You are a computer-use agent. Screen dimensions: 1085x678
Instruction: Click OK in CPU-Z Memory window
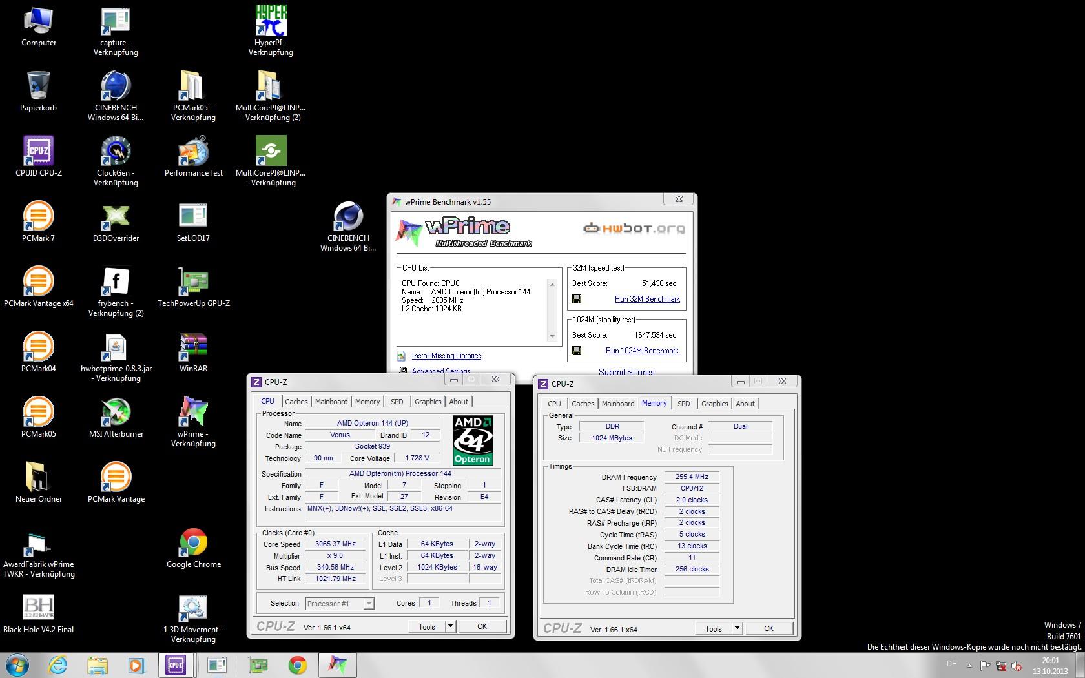(769, 628)
